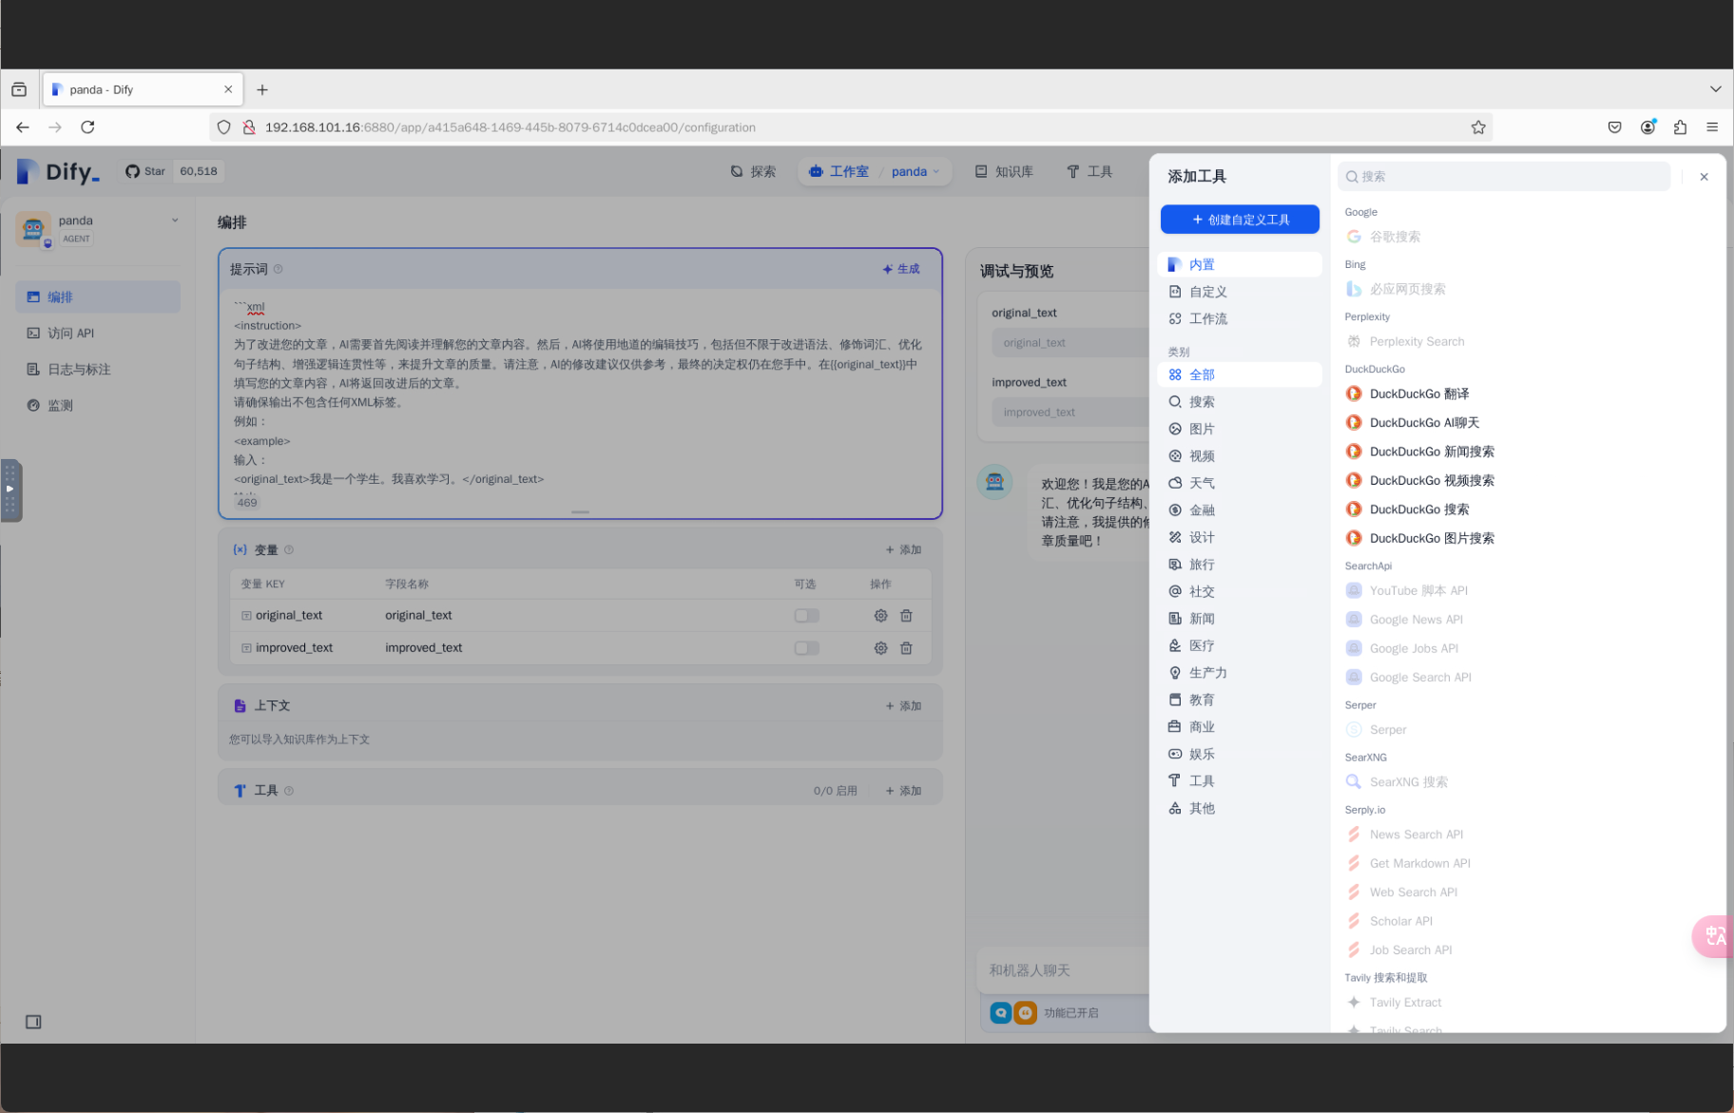The image size is (1734, 1113).
Task: Open browser hamburger menu
Action: 1712,127
